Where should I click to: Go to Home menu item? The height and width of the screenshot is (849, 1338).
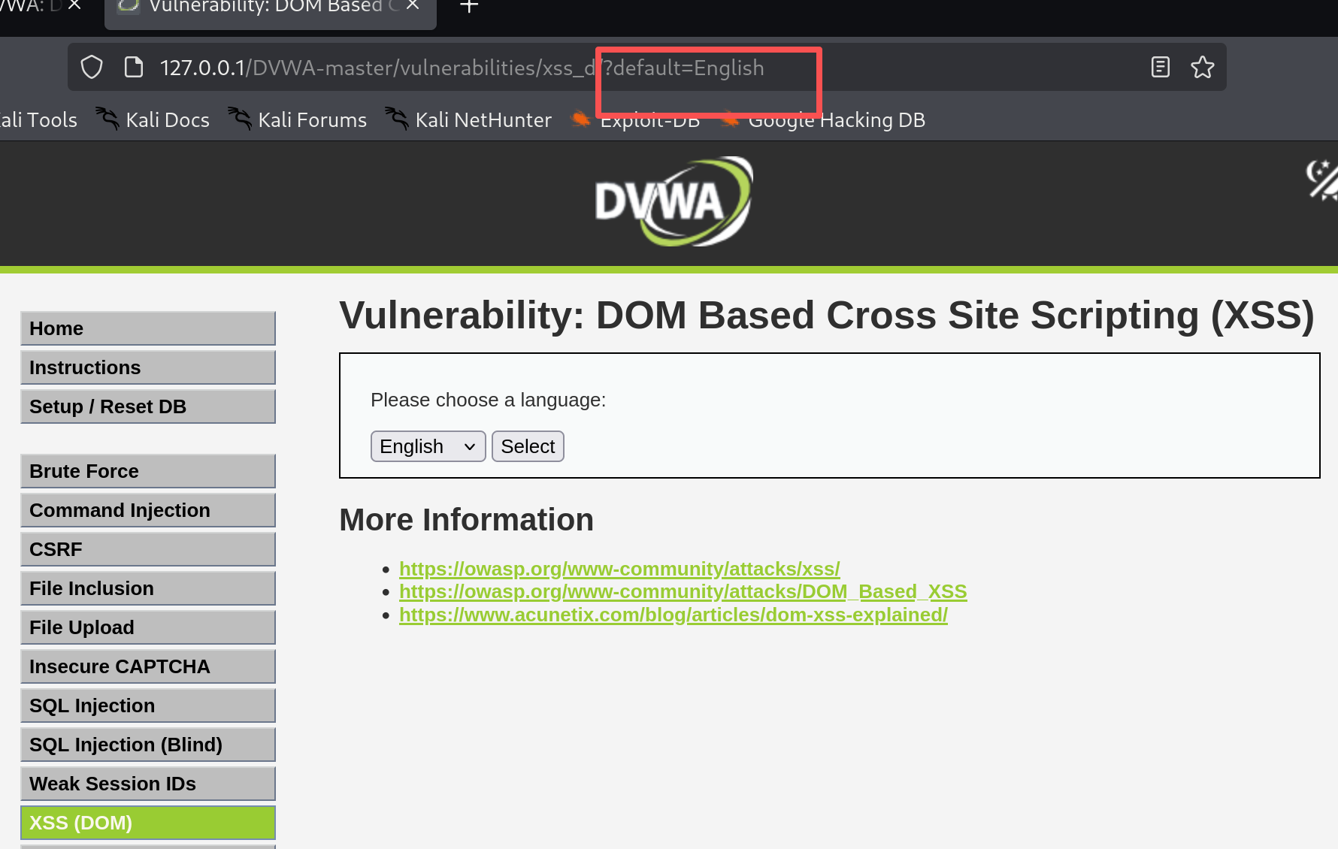click(x=148, y=328)
